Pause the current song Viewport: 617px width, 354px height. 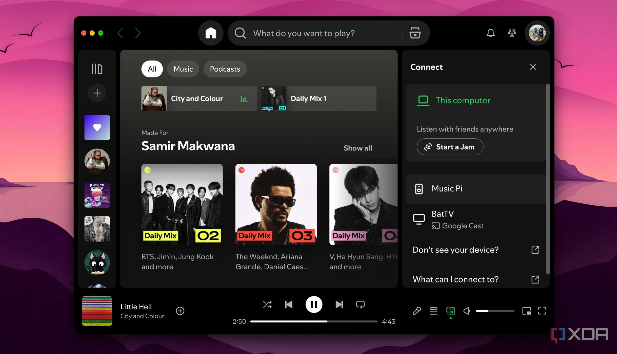[x=314, y=304]
